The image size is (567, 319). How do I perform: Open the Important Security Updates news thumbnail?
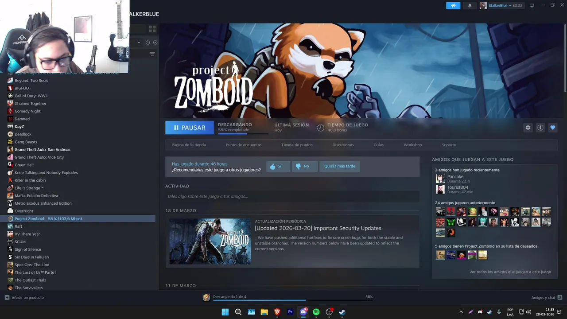coord(210,241)
